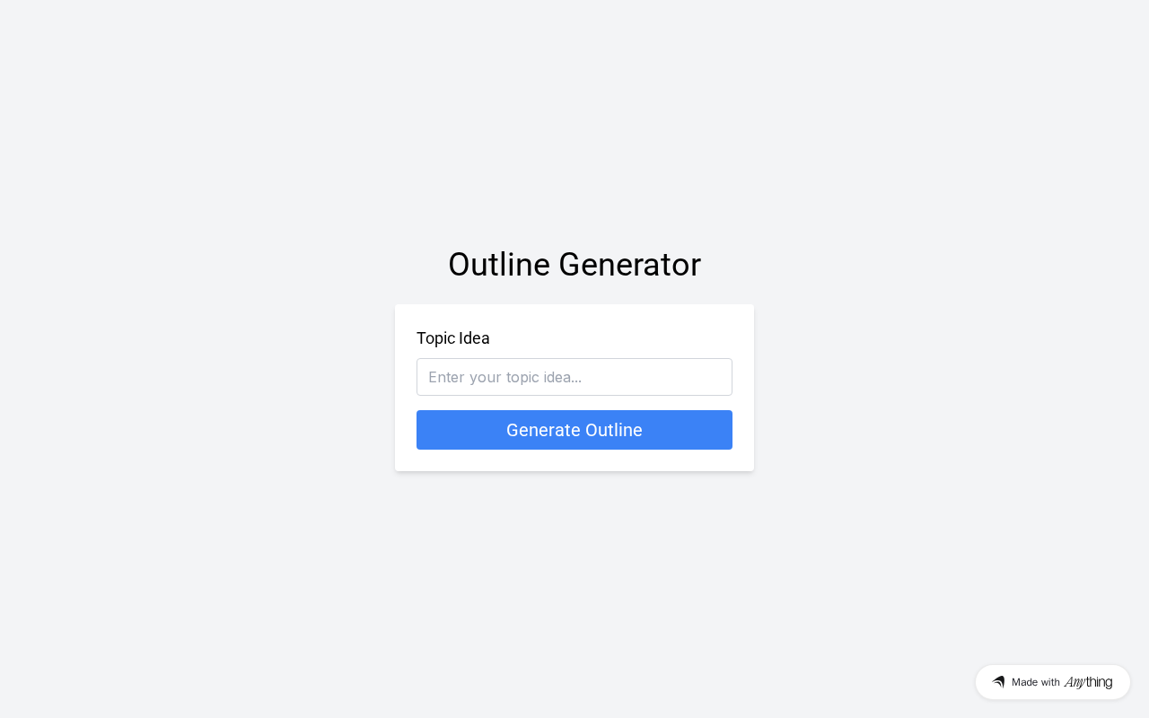Click the "Made with" text in badge
Image resolution: width=1149 pixels, height=718 pixels.
(1036, 682)
